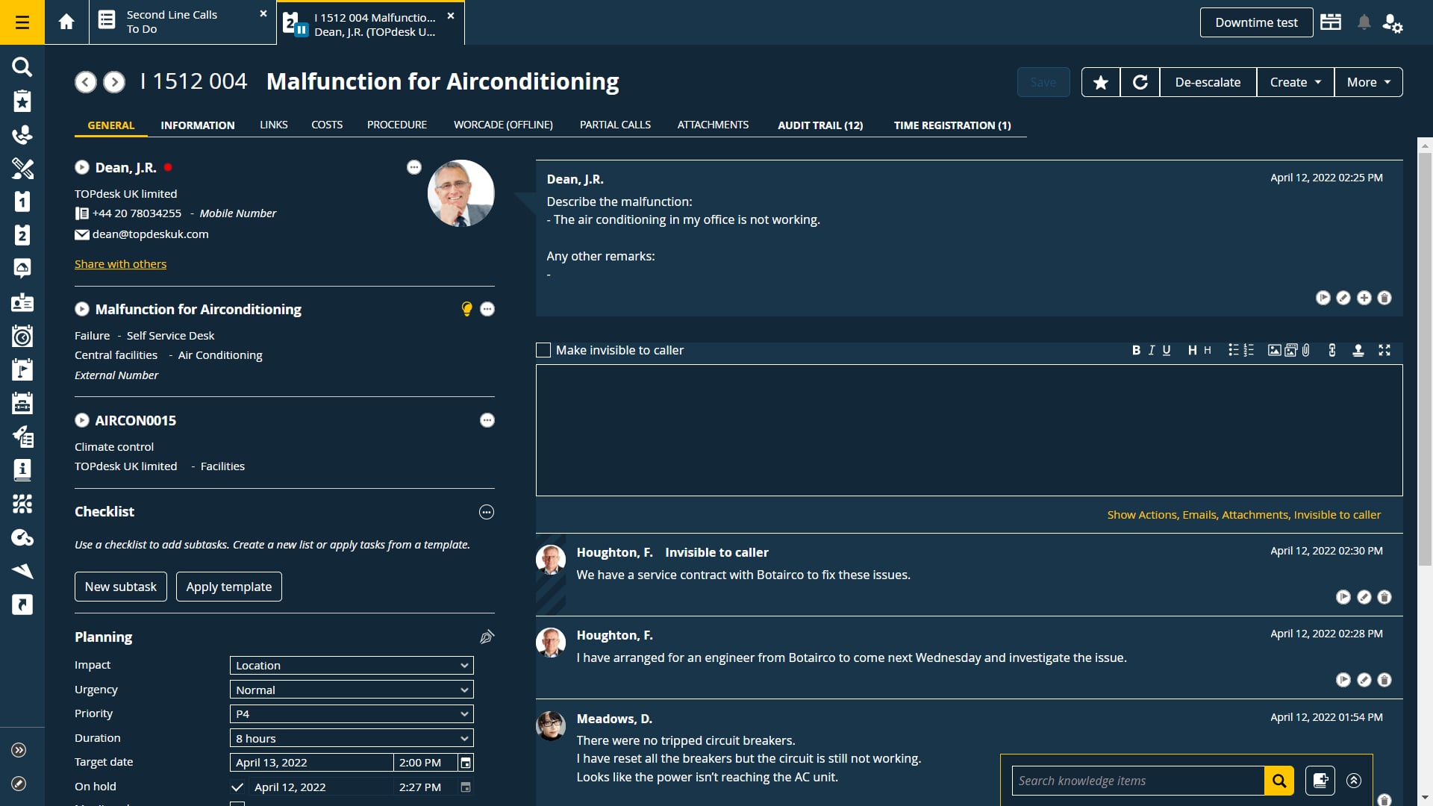Go to next card arrow
Viewport: 1433px width, 806px height.
[x=114, y=82]
